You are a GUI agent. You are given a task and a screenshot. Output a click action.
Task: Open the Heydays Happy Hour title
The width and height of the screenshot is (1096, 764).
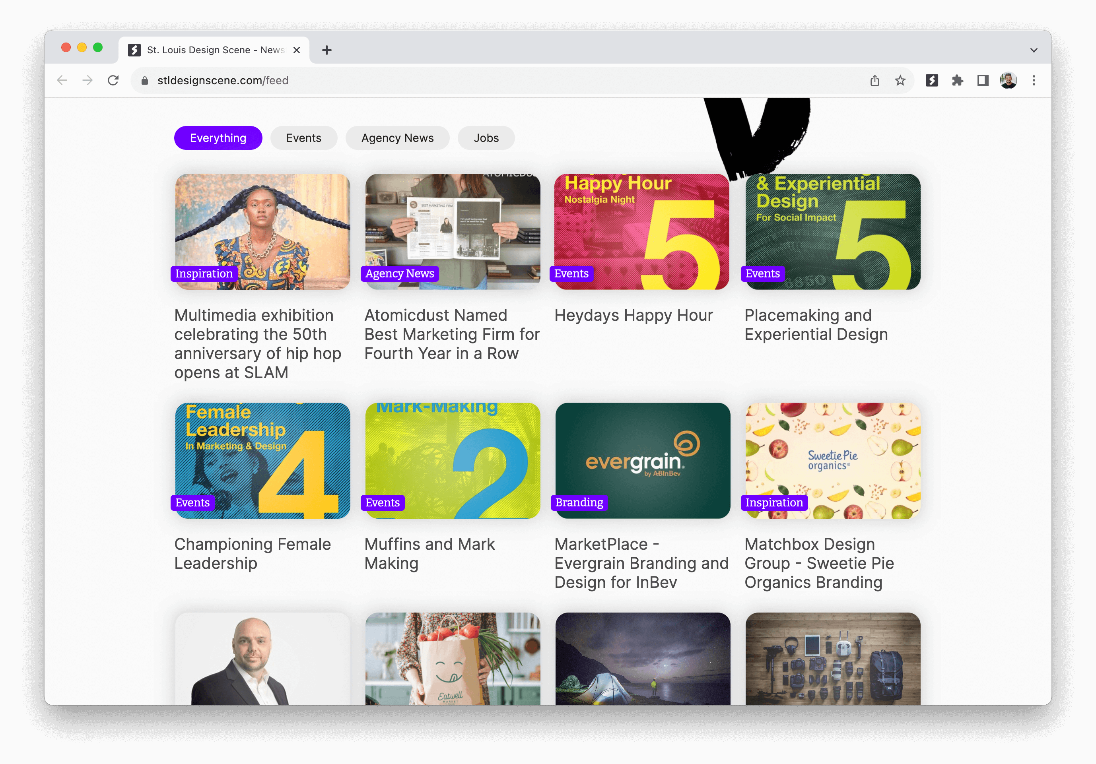click(x=634, y=315)
